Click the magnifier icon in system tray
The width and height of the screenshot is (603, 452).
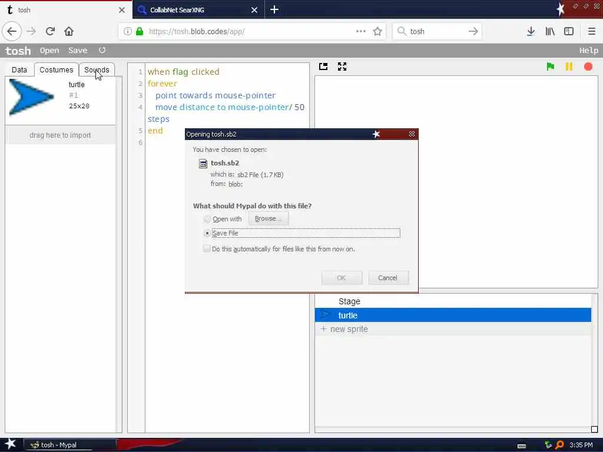coord(559,445)
